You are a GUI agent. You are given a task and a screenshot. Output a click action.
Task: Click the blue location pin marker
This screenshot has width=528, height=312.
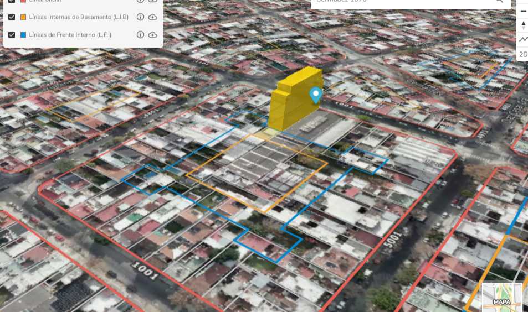[315, 95]
